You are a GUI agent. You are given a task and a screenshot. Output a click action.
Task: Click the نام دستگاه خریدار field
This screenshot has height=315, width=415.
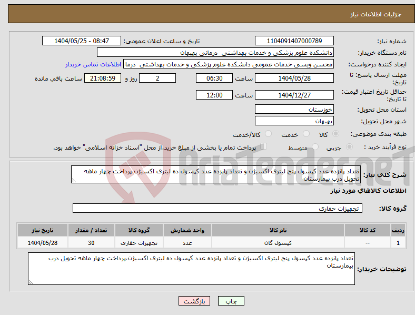(x=215, y=52)
